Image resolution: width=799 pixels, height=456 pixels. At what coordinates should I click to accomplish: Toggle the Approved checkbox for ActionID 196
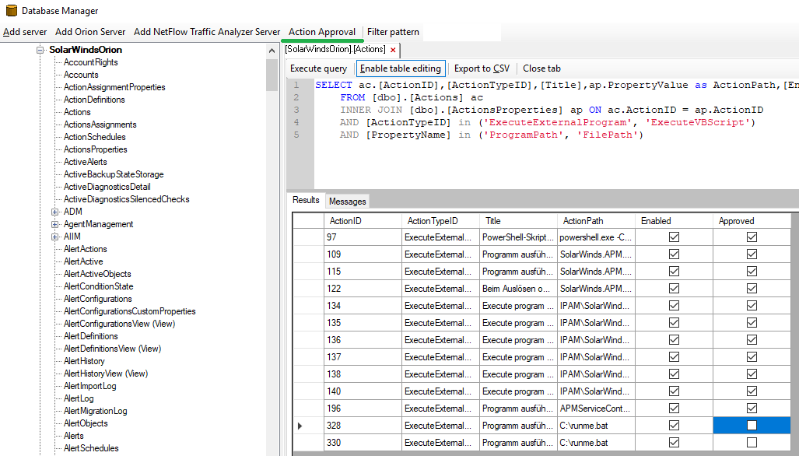point(752,409)
